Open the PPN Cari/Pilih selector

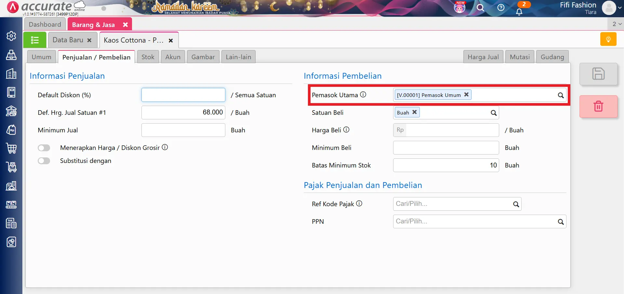click(480, 221)
